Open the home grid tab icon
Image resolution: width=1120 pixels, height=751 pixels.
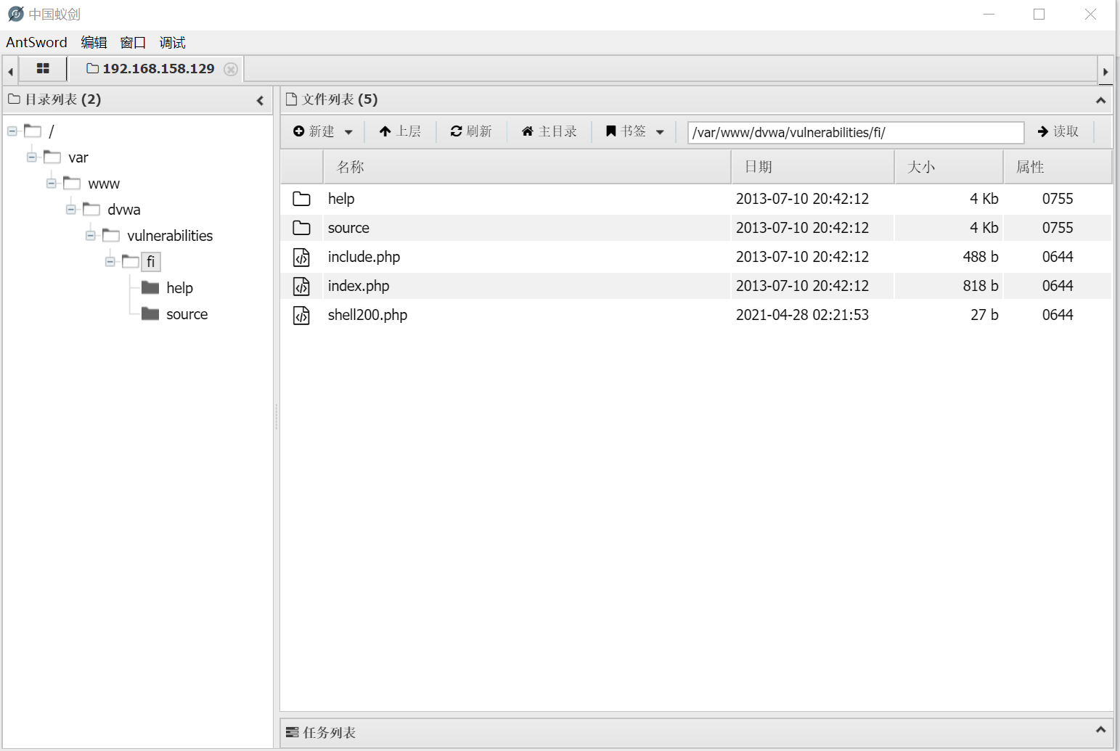[x=43, y=69]
